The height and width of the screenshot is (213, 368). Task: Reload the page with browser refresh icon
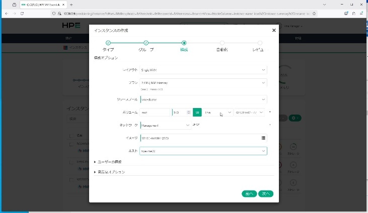tap(22, 13)
